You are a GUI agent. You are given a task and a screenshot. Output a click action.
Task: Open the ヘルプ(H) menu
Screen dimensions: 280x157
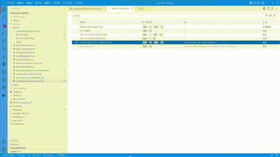79,3
